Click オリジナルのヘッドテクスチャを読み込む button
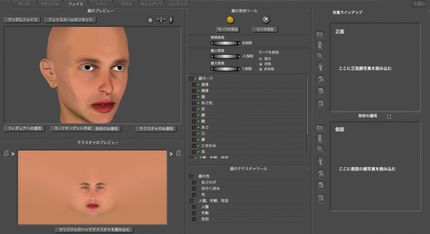 [x=94, y=229]
